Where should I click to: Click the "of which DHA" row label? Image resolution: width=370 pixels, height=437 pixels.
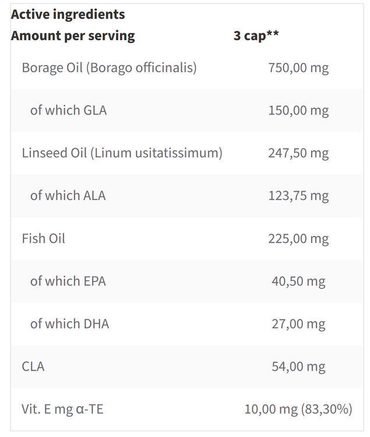pos(69,323)
